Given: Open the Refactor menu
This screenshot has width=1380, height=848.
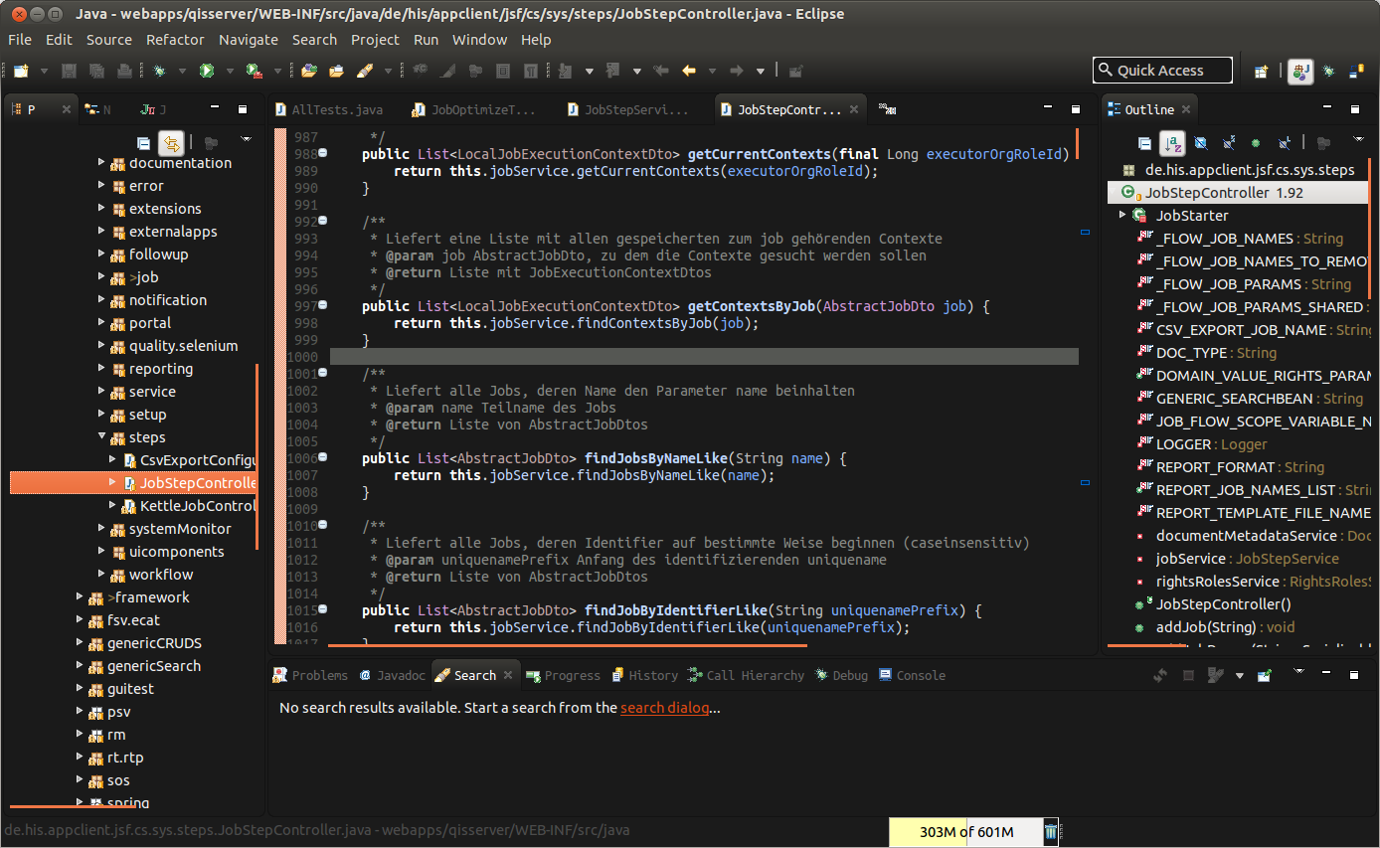Looking at the screenshot, I should 175,40.
